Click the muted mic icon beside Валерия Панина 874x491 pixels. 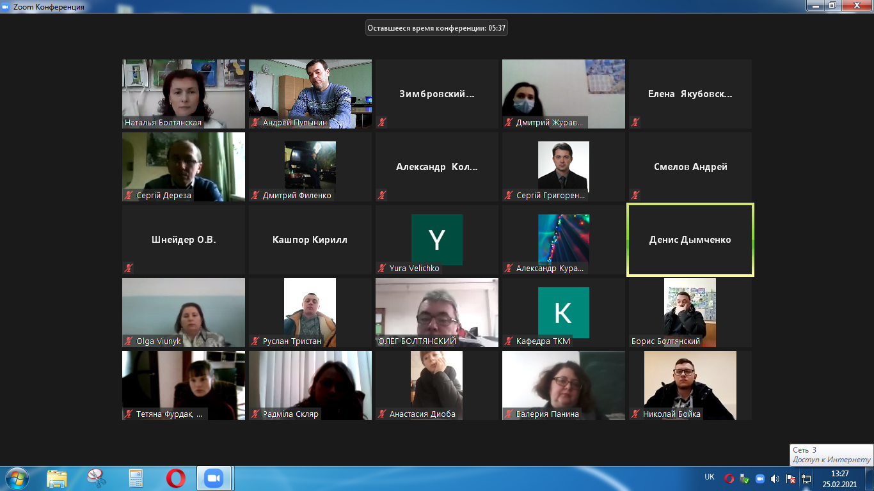click(x=509, y=414)
